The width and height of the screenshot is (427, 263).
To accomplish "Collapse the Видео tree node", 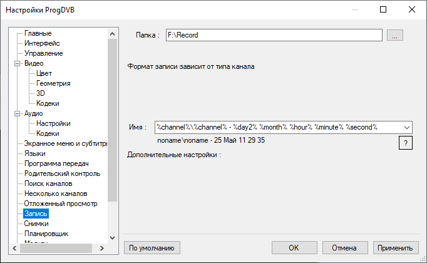I will tap(18, 63).
